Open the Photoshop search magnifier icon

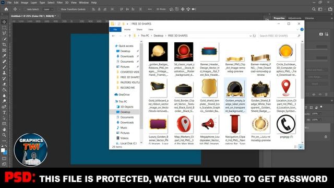pos(314,9)
